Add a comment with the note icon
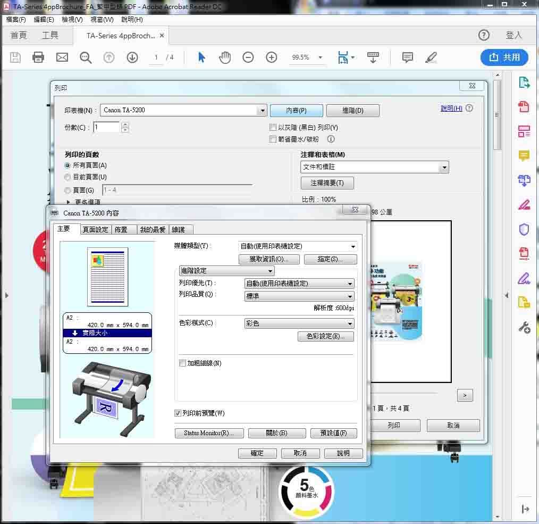 407,57
